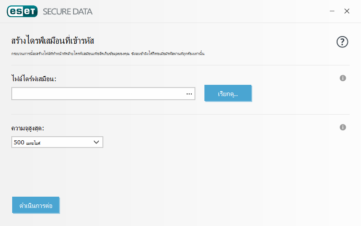The height and width of the screenshot is (226, 361).
Task: Click the heading สร้างไดรฟ์เสมือนที่เข้ารหัส
Action: (52, 41)
